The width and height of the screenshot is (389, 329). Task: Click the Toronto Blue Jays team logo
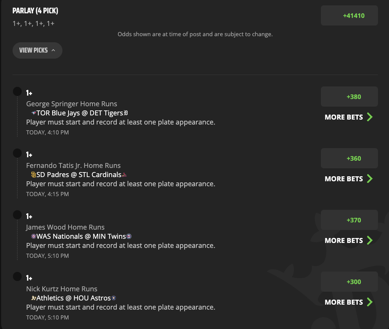[x=34, y=113]
